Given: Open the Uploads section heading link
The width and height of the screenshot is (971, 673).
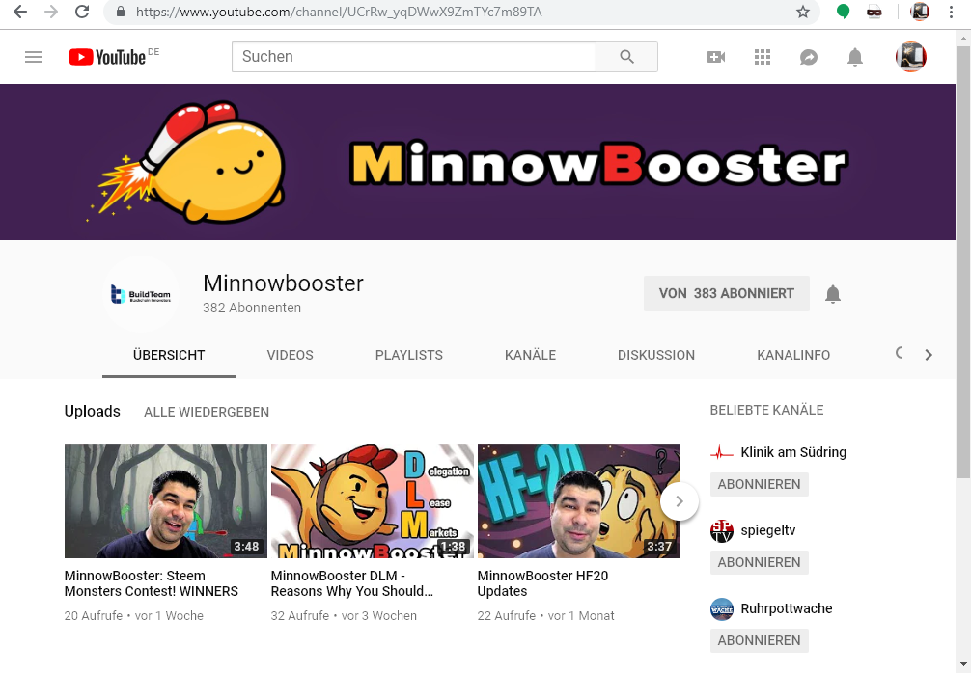Looking at the screenshot, I should click(x=93, y=412).
